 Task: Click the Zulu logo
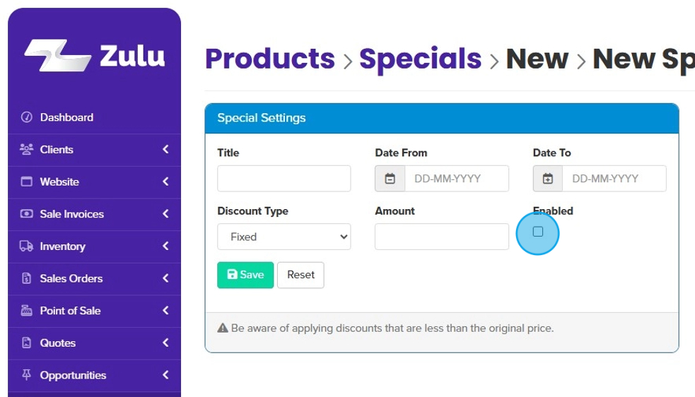pos(94,56)
